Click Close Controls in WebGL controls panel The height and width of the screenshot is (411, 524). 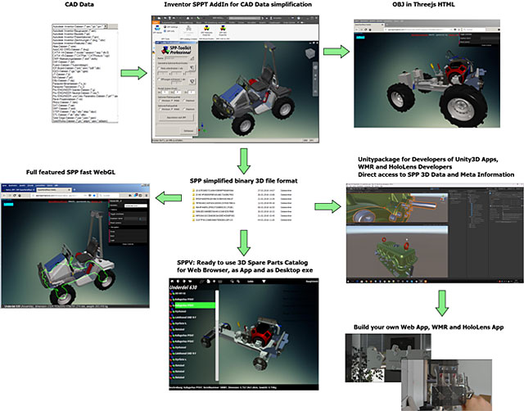click(129, 244)
